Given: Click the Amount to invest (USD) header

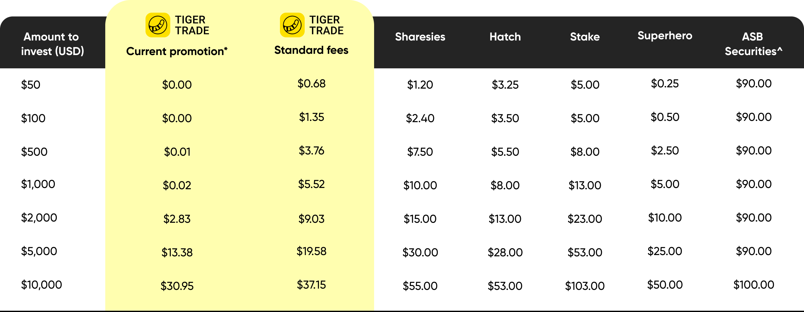Looking at the screenshot, I should tap(52, 44).
